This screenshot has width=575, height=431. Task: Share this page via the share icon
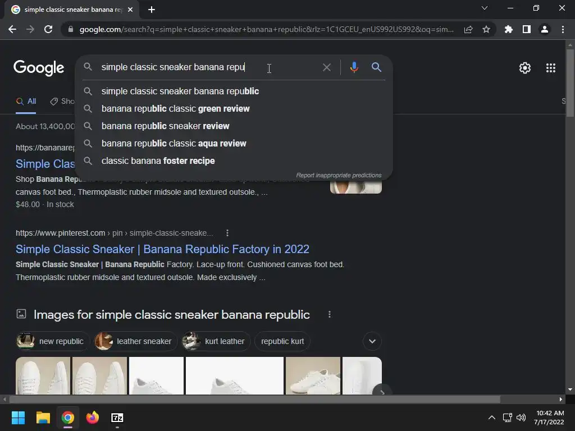tap(468, 29)
